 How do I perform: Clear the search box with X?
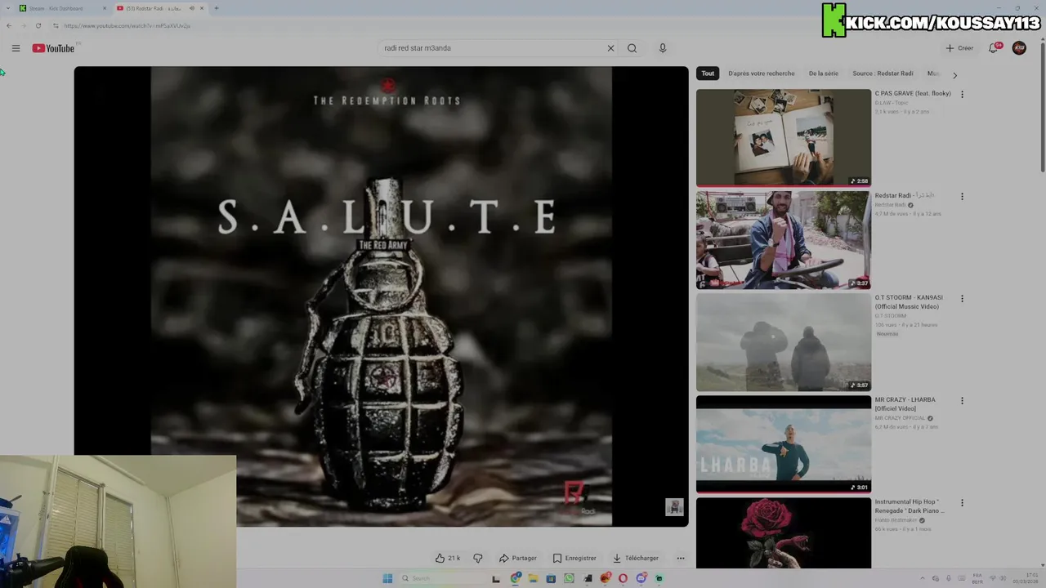pyautogui.click(x=610, y=48)
